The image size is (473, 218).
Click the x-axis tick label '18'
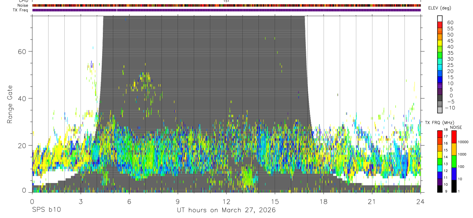[x=323, y=201]
